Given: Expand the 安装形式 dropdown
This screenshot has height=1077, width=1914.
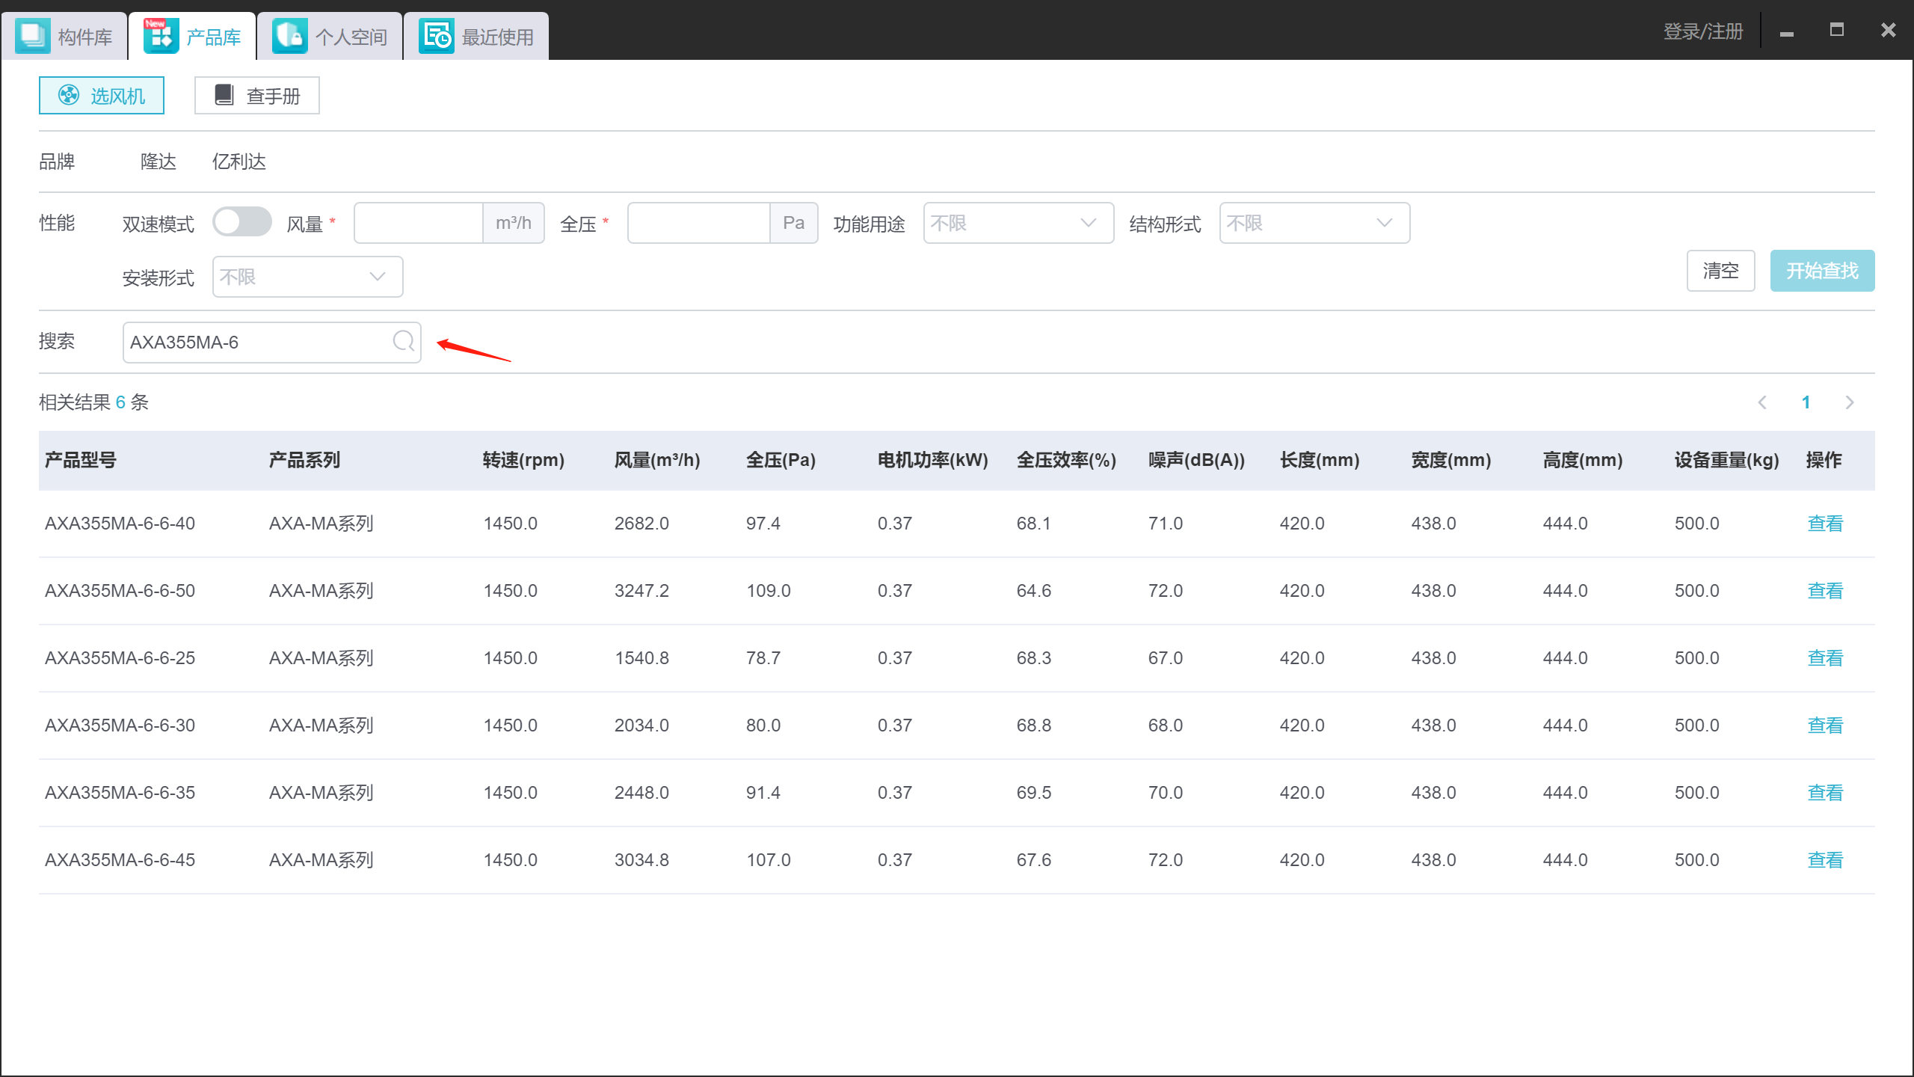Looking at the screenshot, I should pyautogui.click(x=307, y=277).
